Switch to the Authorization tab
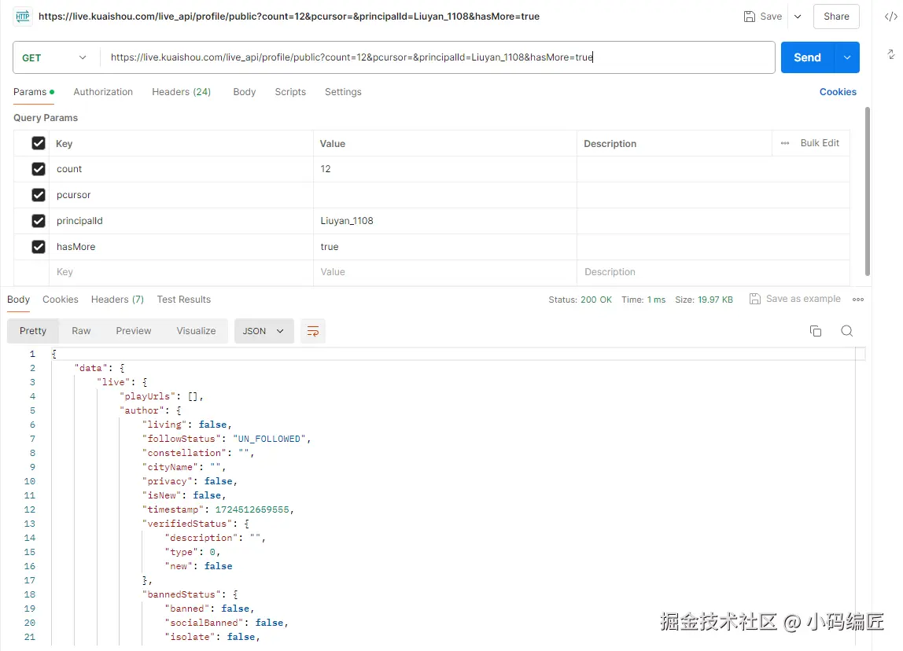The image size is (903, 651). click(103, 91)
